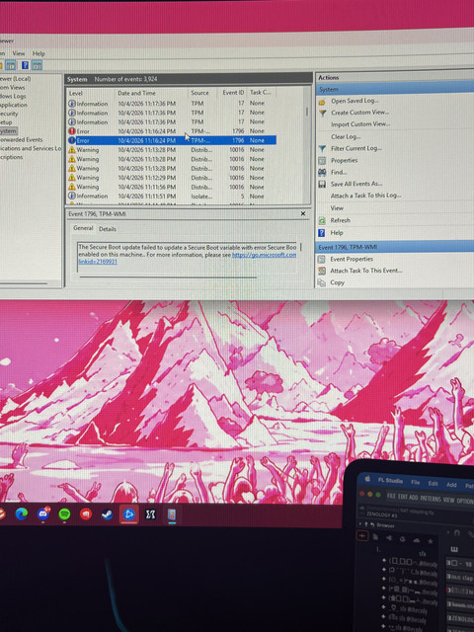Click the search icon in FL Studio browser

(402, 539)
